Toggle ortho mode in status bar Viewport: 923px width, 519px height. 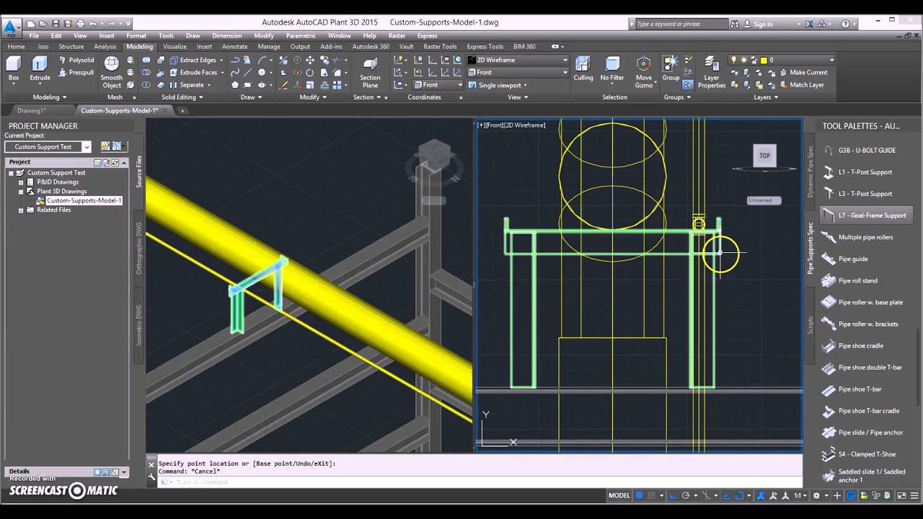(x=673, y=495)
